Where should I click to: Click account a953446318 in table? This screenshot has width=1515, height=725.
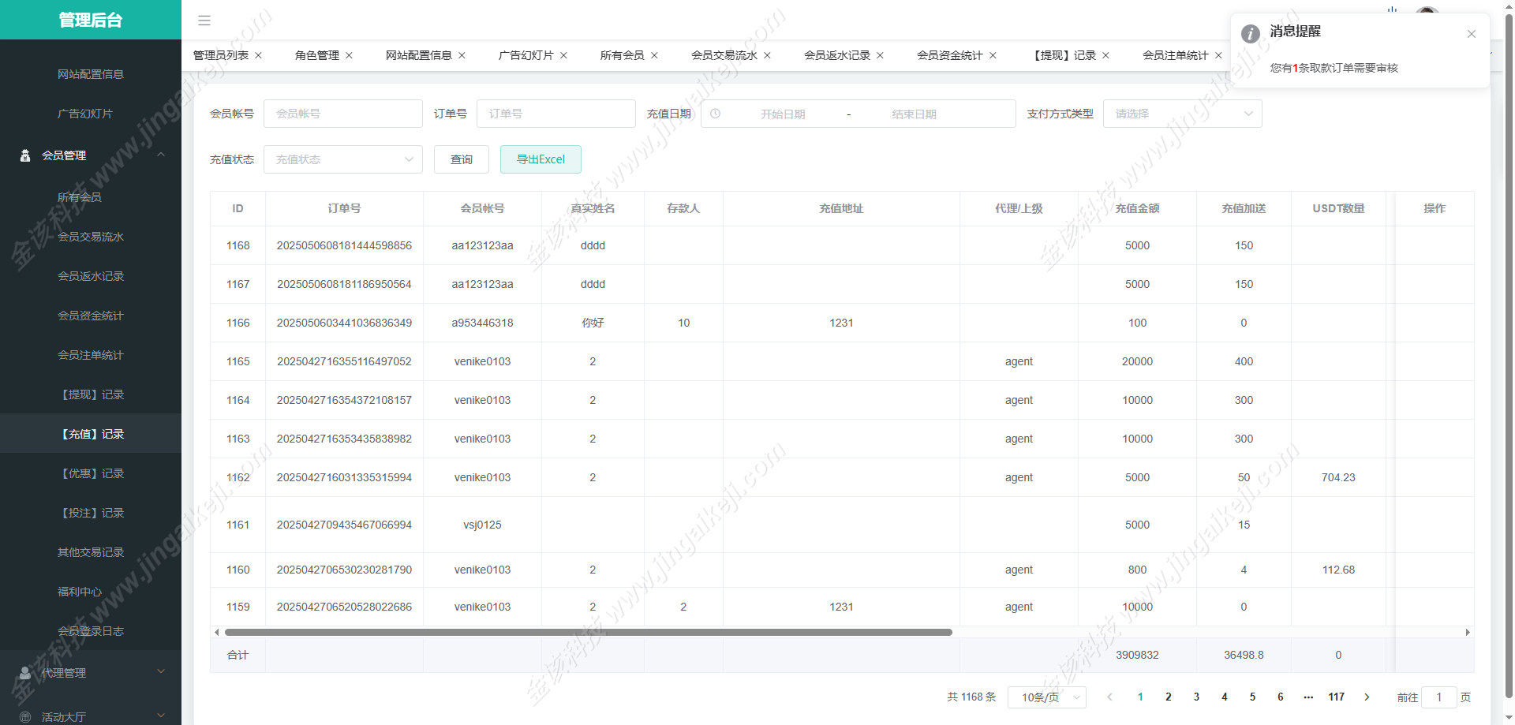[482, 323]
